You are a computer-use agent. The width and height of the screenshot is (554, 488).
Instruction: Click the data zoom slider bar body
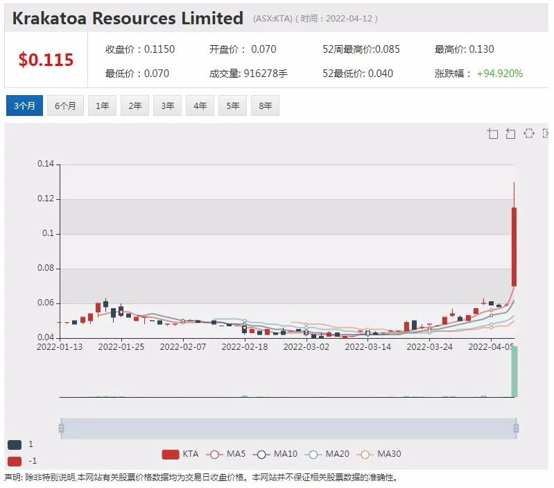pyautogui.click(x=288, y=428)
